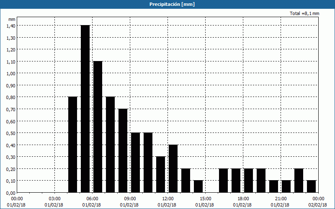The height and width of the screenshot is (209, 335).
Task: Select the 0,70 y-axis value
Action: coord(11,109)
